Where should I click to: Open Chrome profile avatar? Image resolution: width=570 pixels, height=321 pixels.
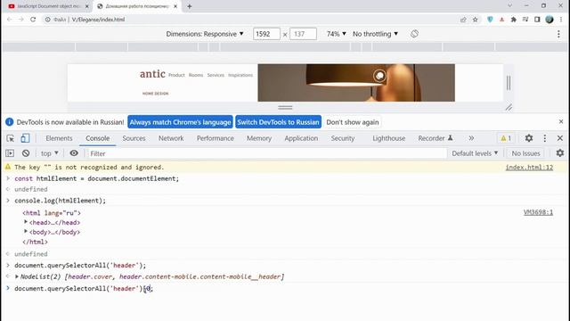(550, 20)
